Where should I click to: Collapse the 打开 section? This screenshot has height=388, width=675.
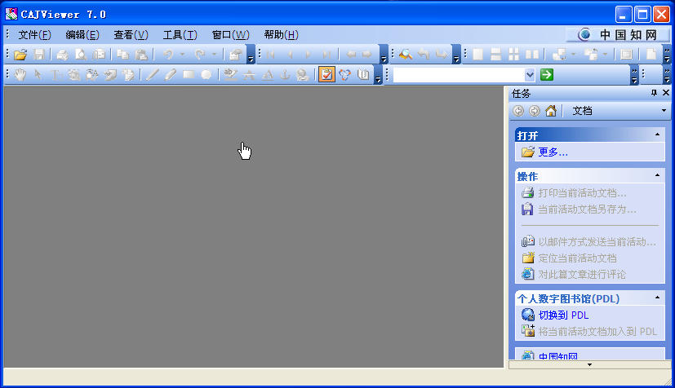click(657, 135)
